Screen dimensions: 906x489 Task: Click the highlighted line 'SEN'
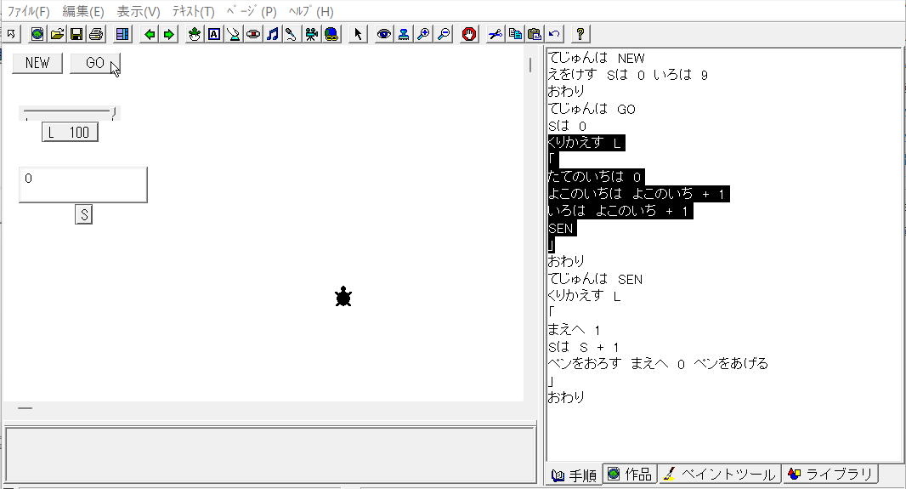pos(562,228)
